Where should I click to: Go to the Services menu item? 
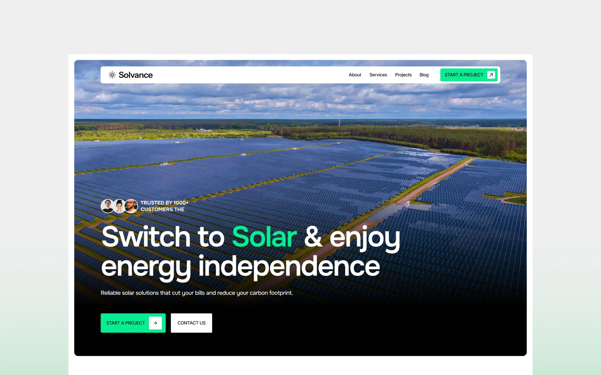[378, 75]
